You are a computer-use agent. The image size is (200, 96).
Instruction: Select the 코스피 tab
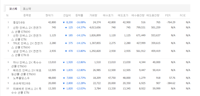13,9
